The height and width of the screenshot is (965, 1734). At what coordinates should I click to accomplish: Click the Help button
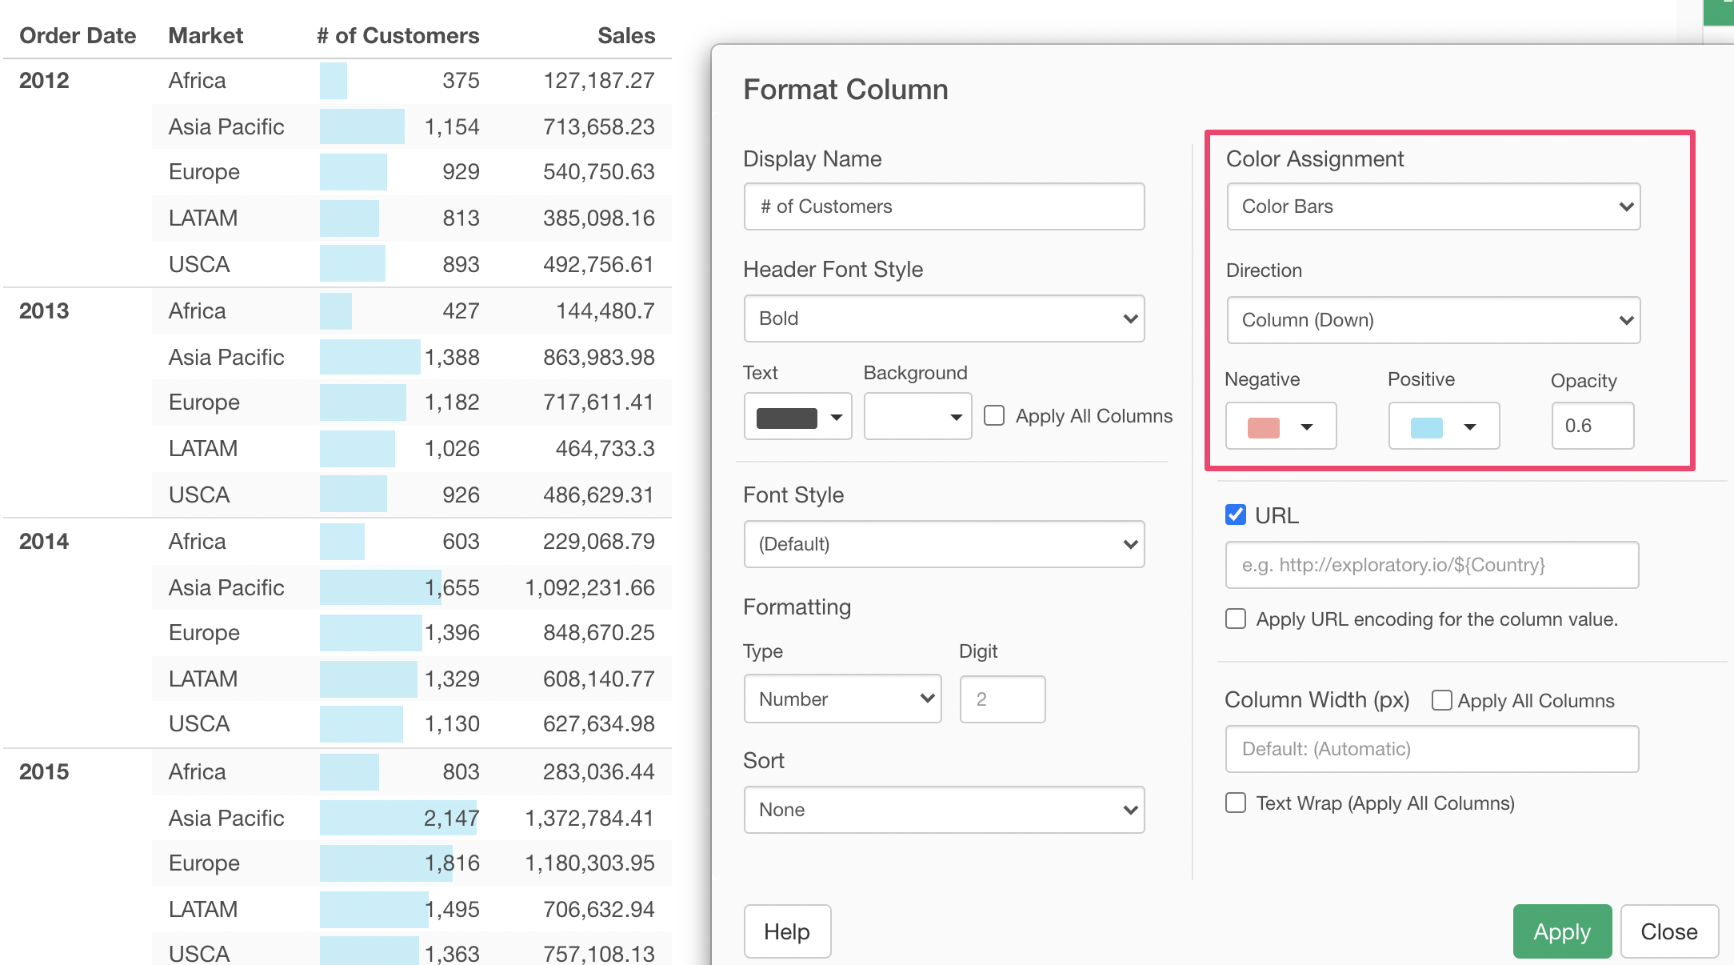click(787, 931)
